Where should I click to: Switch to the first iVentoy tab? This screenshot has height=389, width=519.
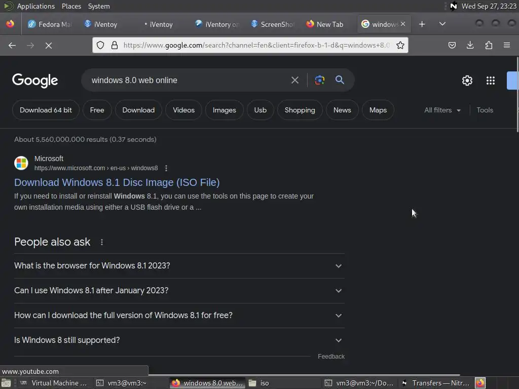pyautogui.click(x=101, y=24)
